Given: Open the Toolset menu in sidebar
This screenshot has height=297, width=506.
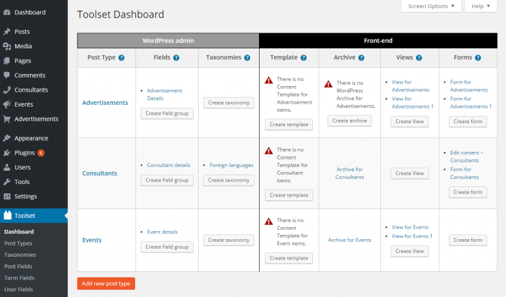Looking at the screenshot, I should 25,215.
